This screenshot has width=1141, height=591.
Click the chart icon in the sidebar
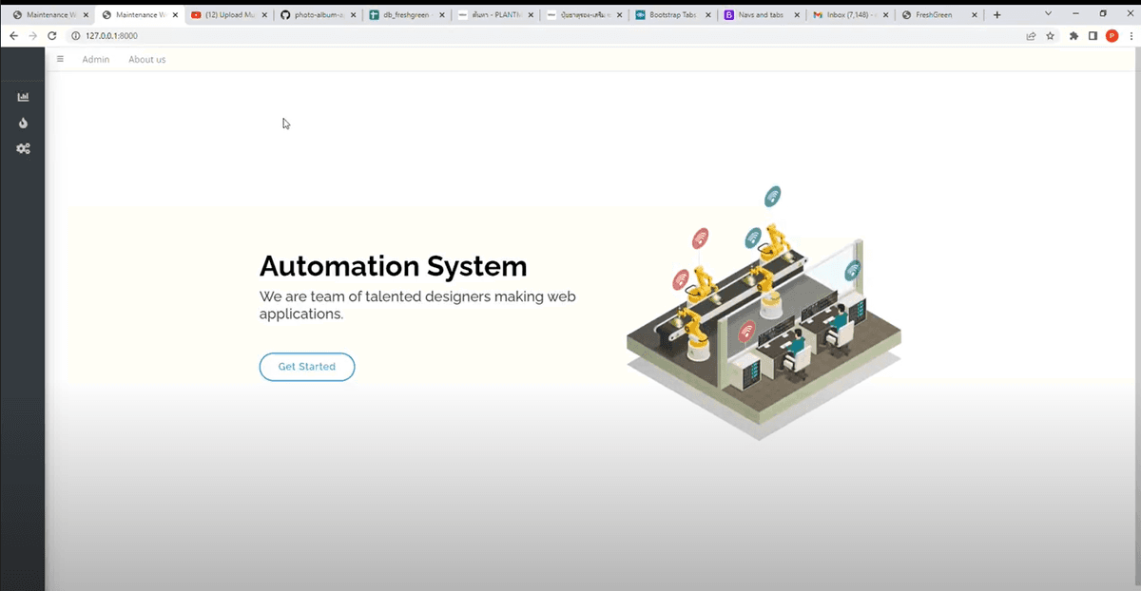click(x=23, y=97)
